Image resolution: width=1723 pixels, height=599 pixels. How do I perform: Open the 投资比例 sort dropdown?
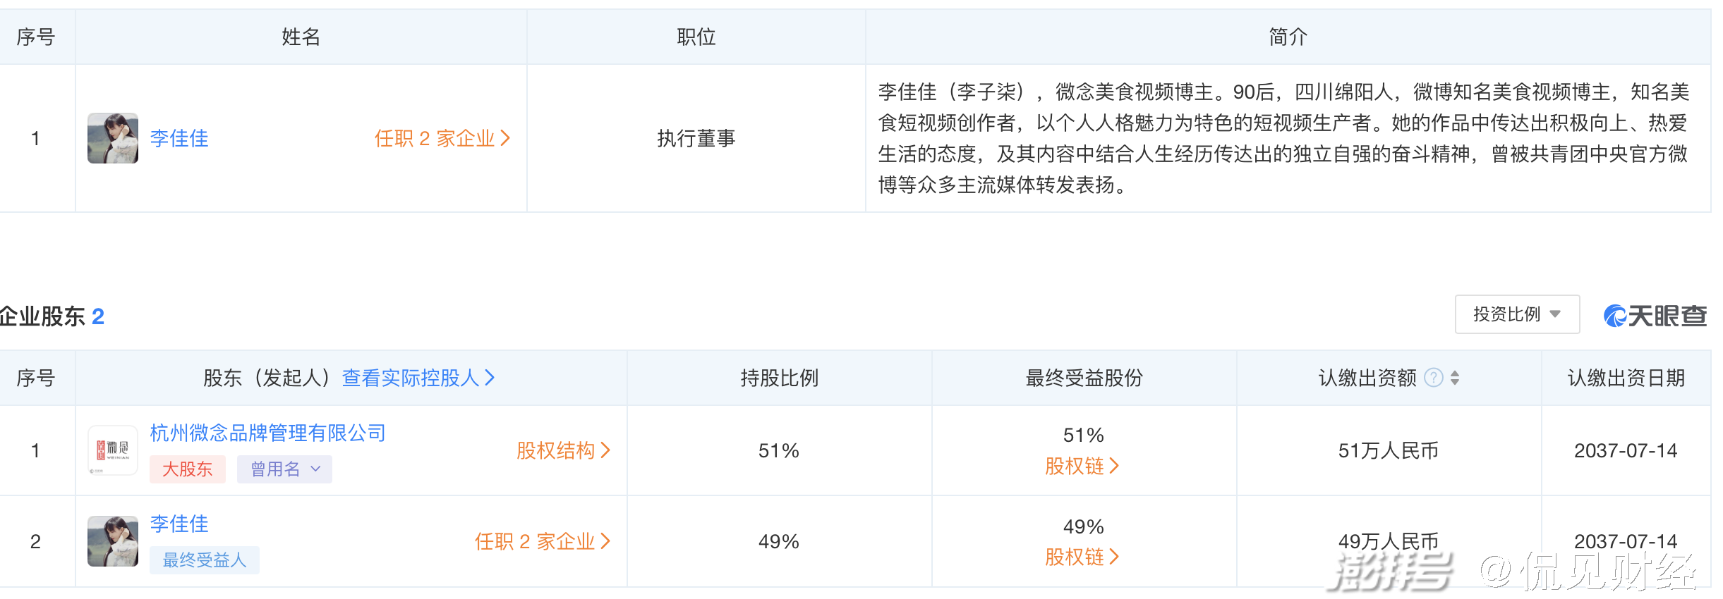(1516, 314)
